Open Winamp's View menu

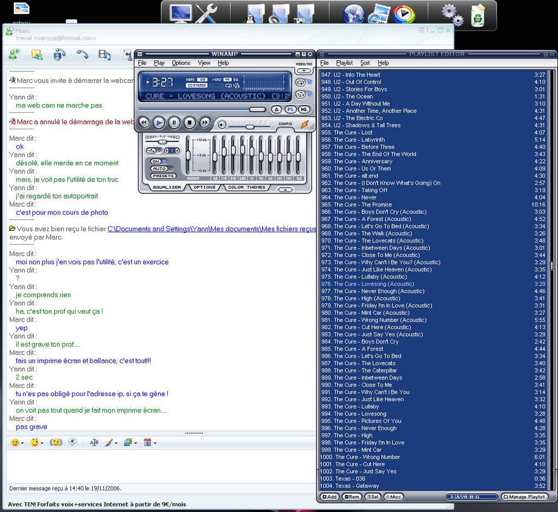tap(204, 63)
